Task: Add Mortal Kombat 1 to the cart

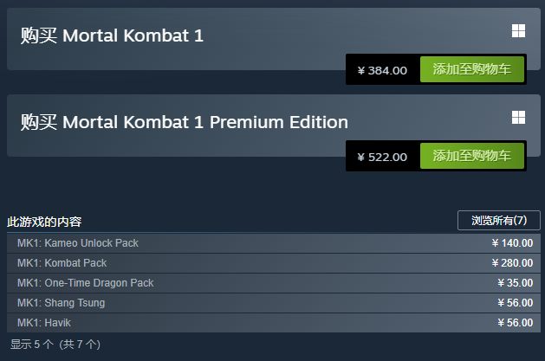Action: pyautogui.click(x=471, y=69)
